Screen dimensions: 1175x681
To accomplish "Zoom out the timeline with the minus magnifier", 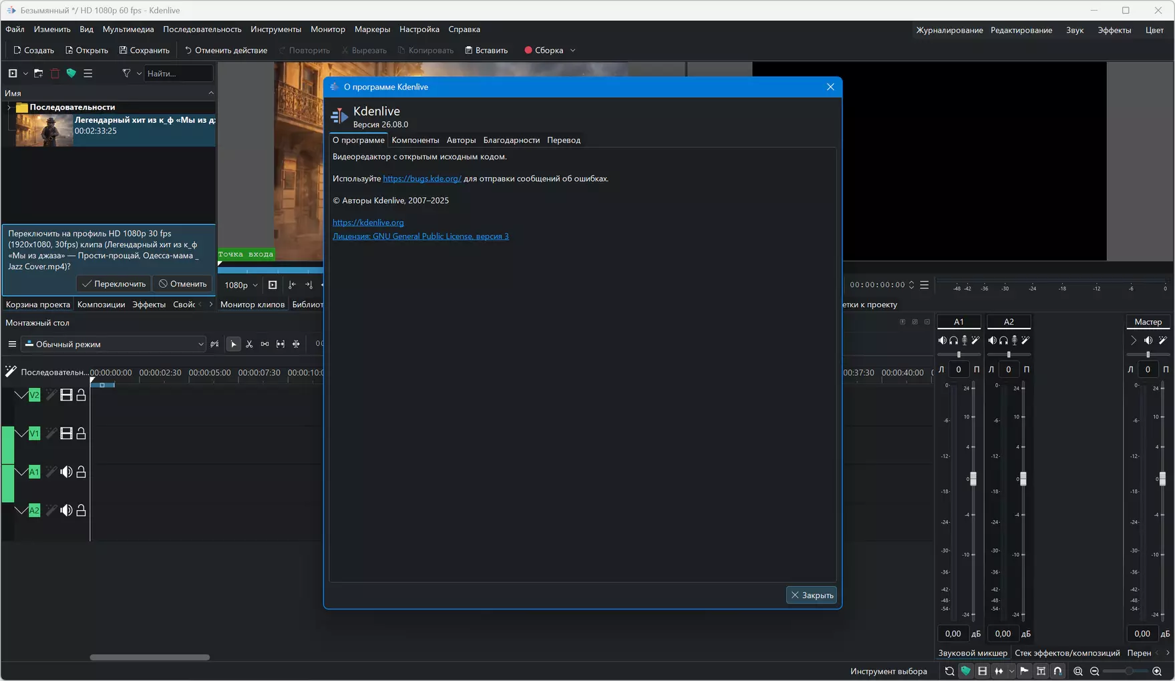I will (x=1095, y=672).
